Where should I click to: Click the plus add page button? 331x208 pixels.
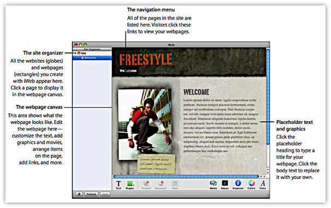(x=79, y=194)
